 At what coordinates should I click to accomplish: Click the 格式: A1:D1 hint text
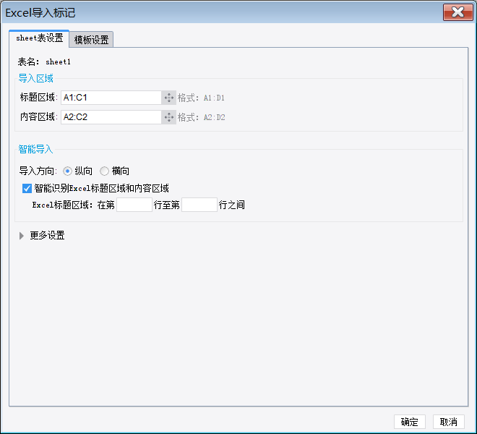(201, 98)
